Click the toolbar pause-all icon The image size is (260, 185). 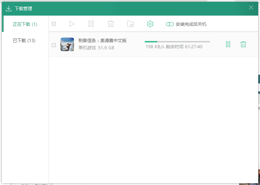point(91,24)
